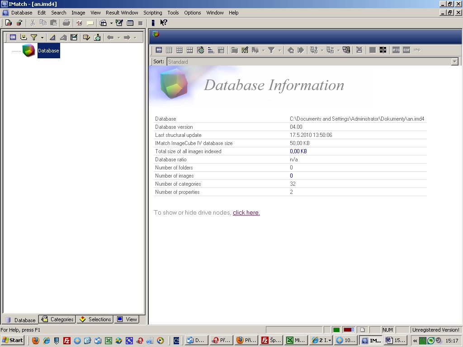The image size is (463, 347).
Task: Click the scissors cut icon
Action: pos(33,23)
